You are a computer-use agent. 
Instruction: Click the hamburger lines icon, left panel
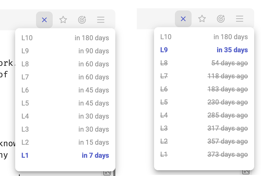tap(100, 20)
